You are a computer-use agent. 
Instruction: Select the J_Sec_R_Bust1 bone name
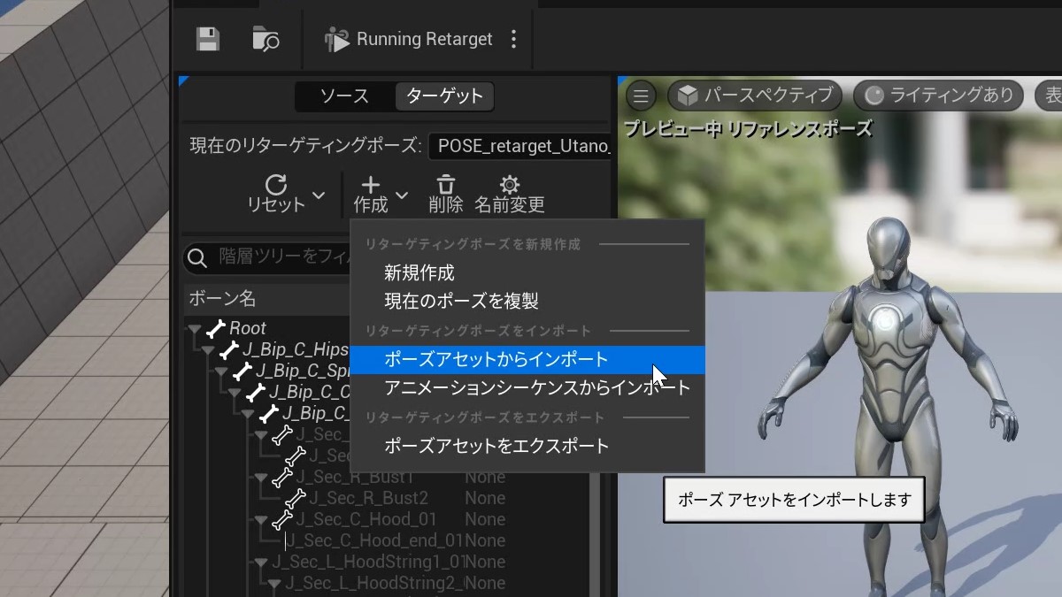pos(355,477)
